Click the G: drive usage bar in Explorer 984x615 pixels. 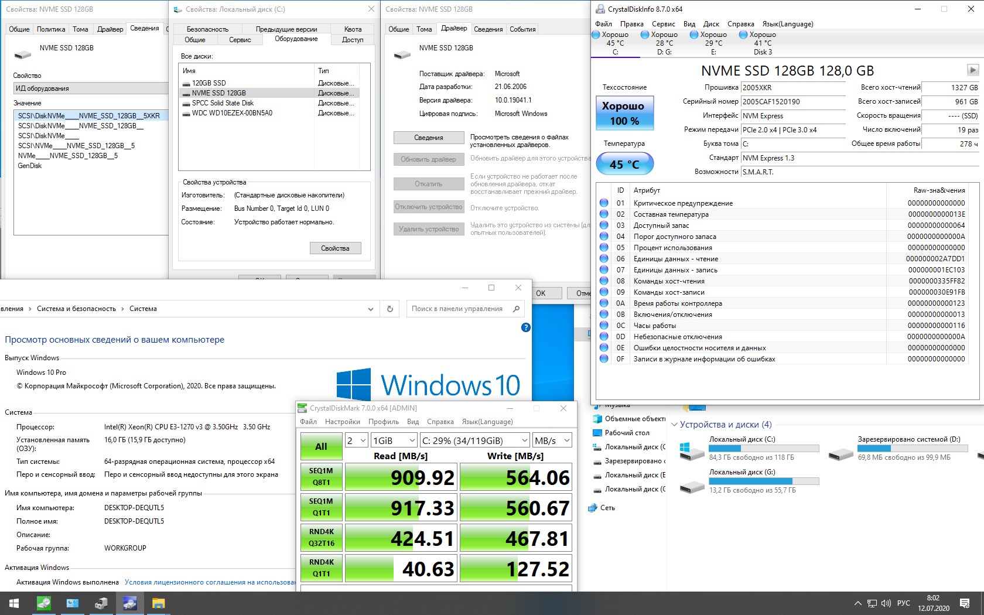click(x=764, y=481)
